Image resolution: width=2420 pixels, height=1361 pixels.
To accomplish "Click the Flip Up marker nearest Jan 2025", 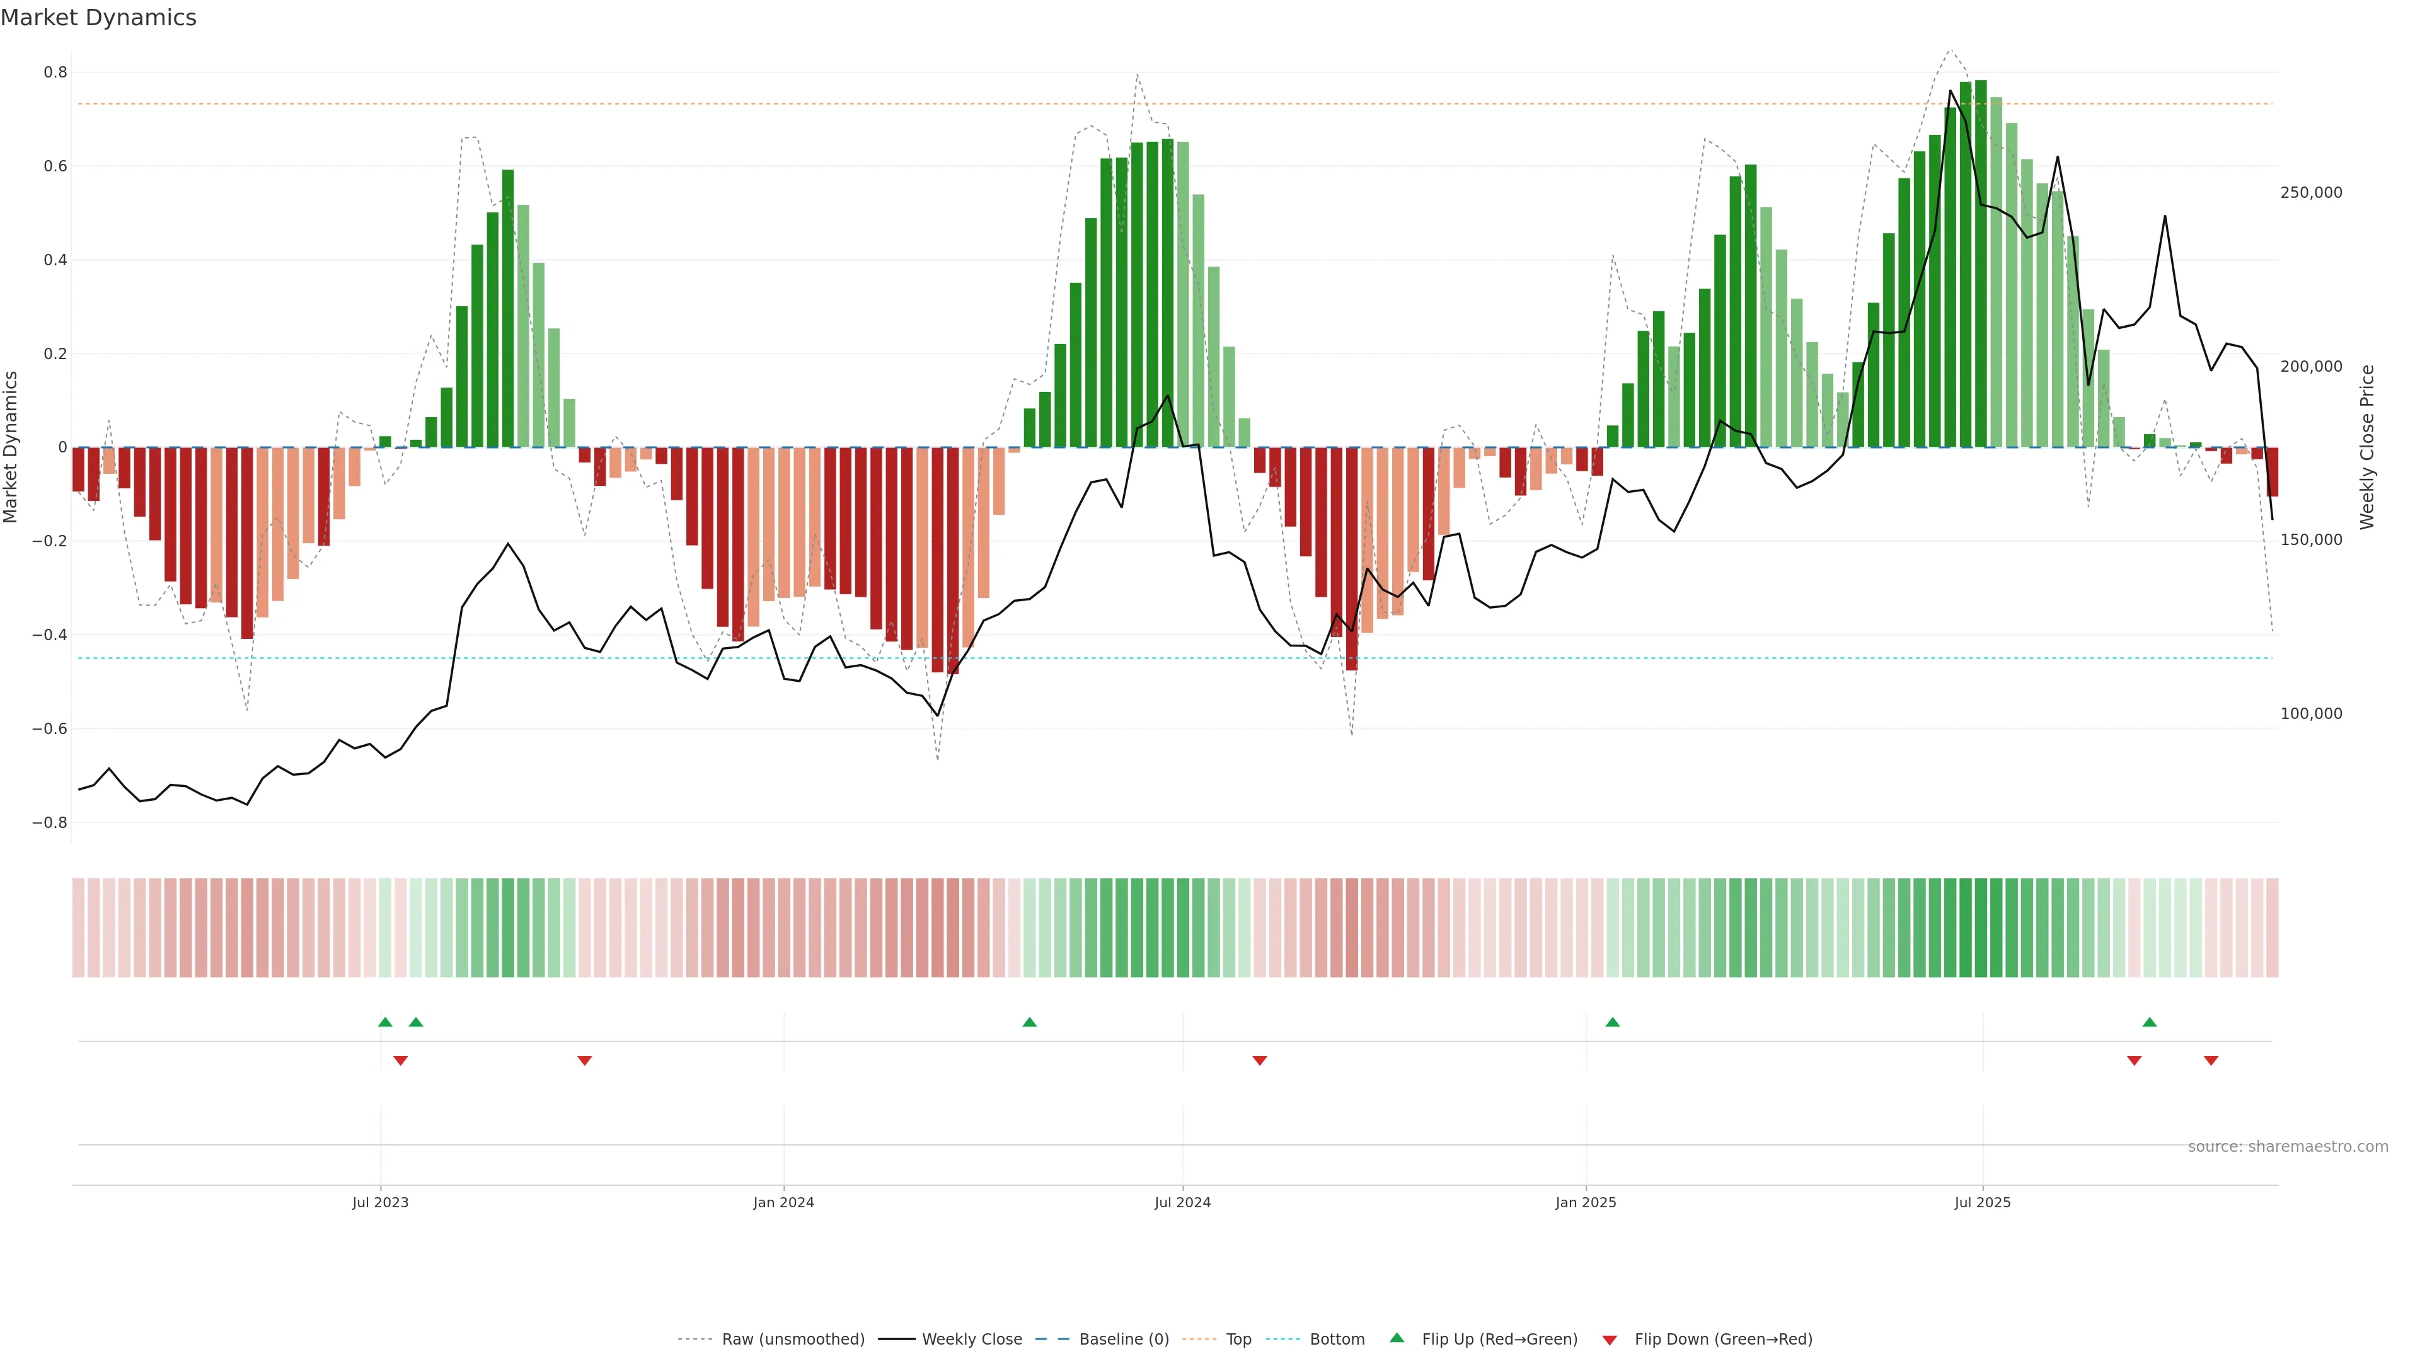I will tap(1612, 1022).
